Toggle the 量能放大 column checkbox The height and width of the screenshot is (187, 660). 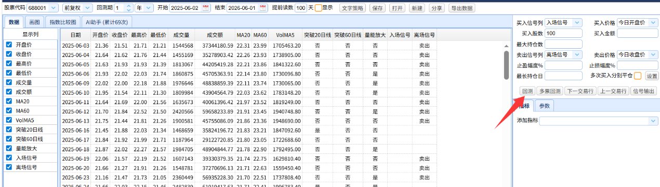pyautogui.click(x=9, y=148)
